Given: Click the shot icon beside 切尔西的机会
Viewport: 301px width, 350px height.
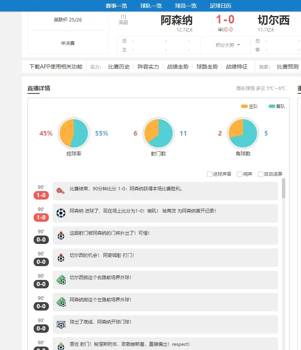Looking at the screenshot, I should point(61,257).
